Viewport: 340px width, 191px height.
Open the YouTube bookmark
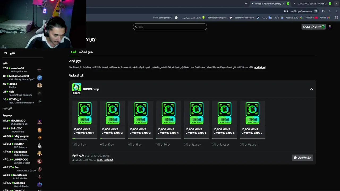pos(311,18)
